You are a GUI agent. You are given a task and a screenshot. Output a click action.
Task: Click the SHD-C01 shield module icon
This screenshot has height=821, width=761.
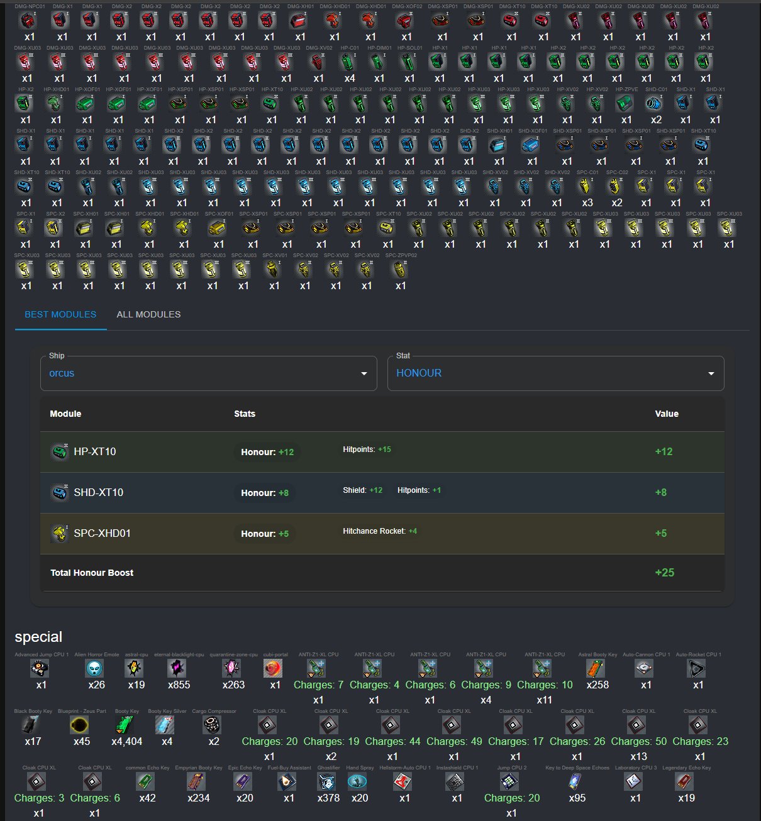pyautogui.click(x=655, y=104)
